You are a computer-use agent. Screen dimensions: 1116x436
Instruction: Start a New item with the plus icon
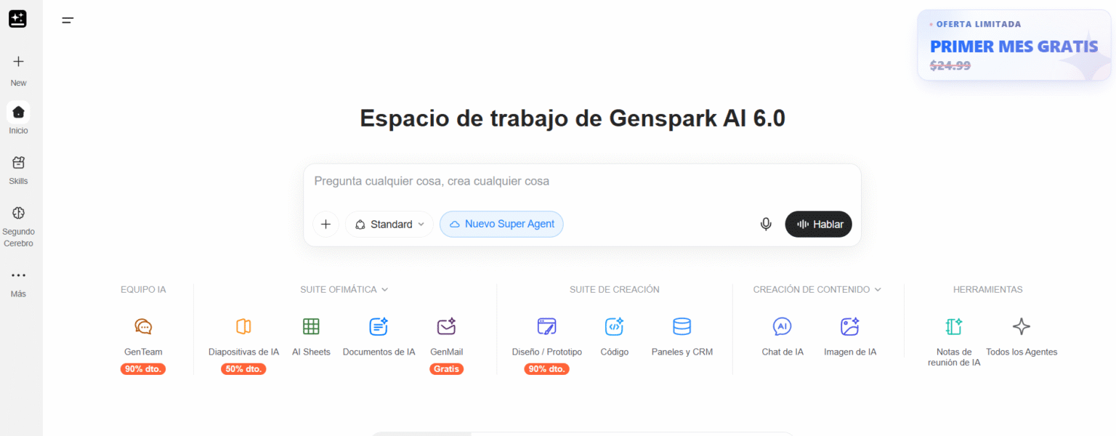click(x=19, y=62)
